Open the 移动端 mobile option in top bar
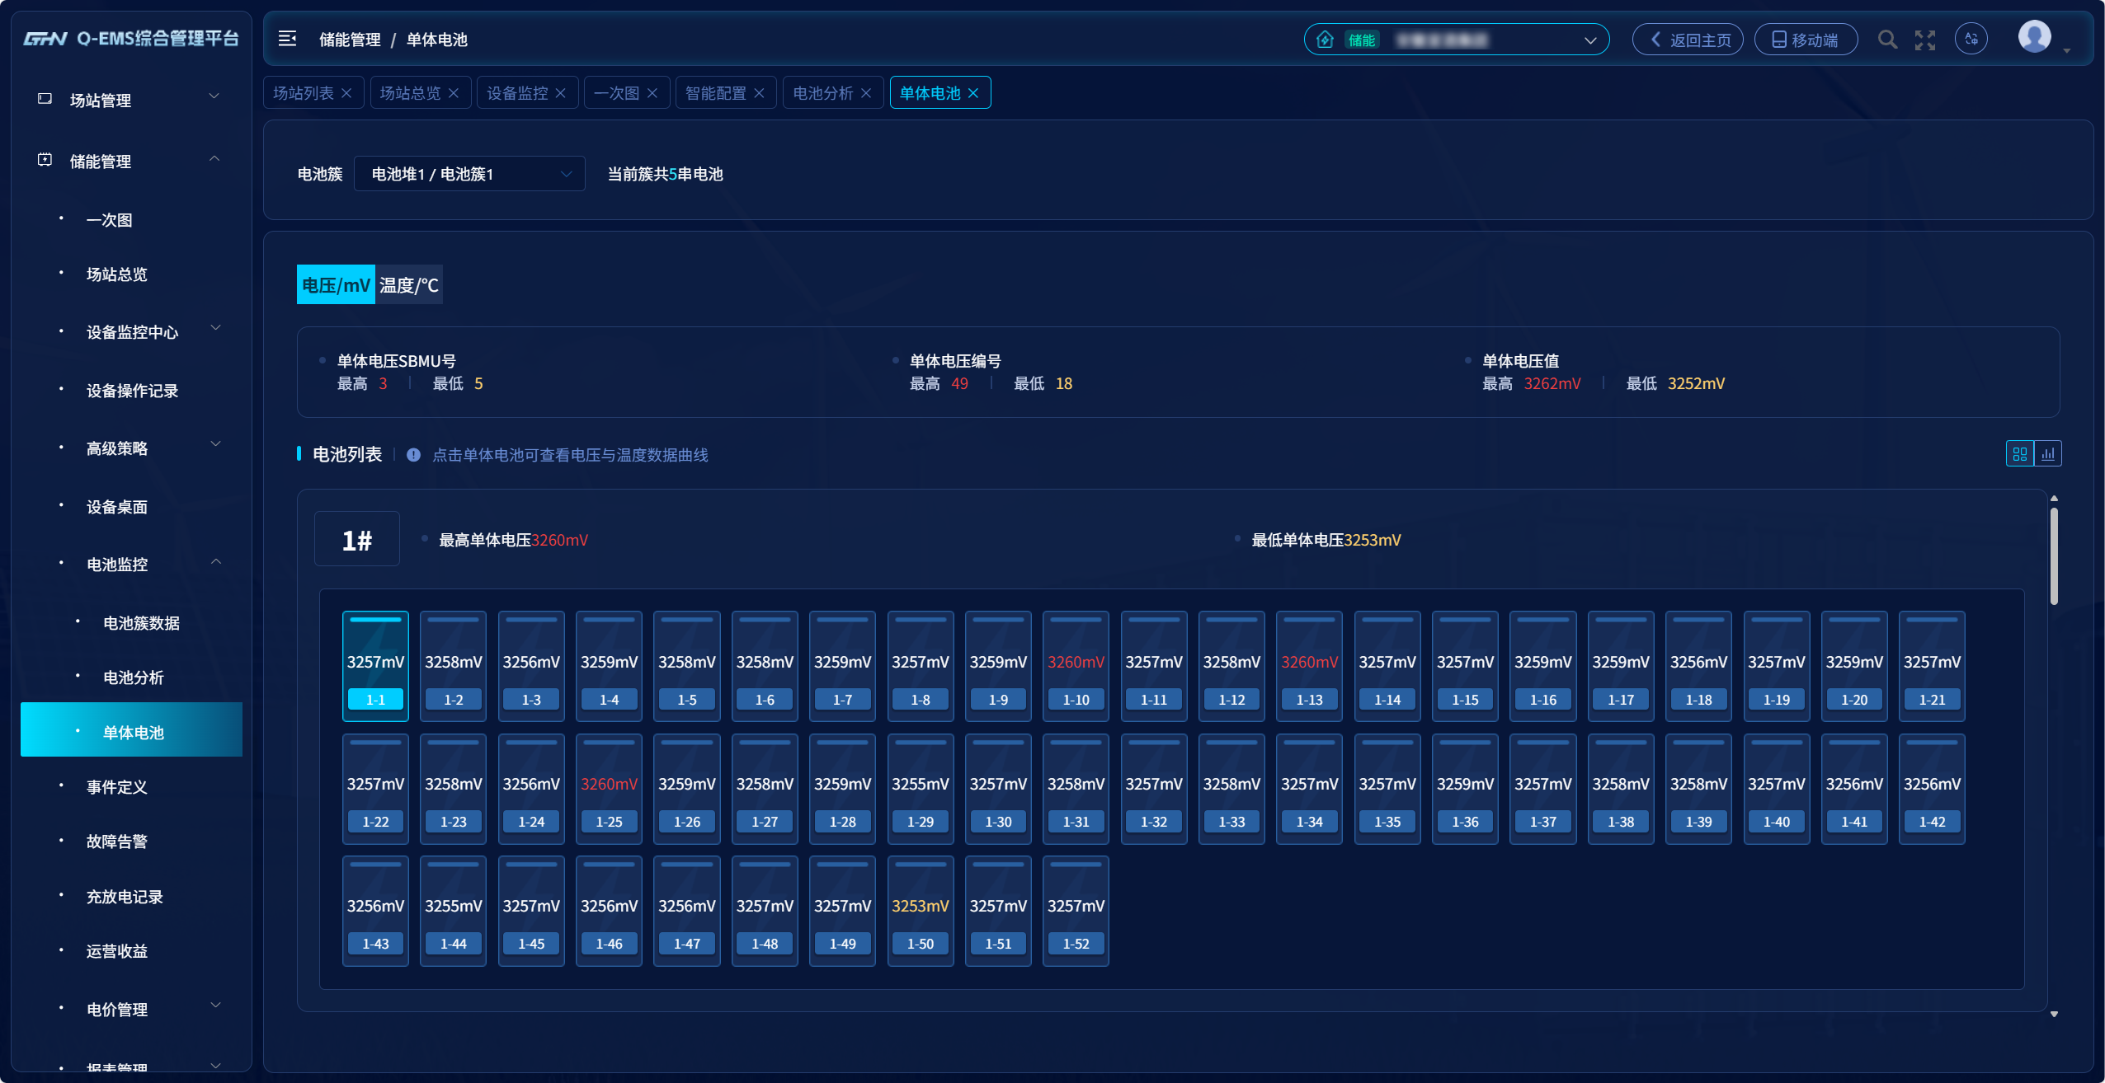Image resolution: width=2105 pixels, height=1083 pixels. tap(1805, 39)
